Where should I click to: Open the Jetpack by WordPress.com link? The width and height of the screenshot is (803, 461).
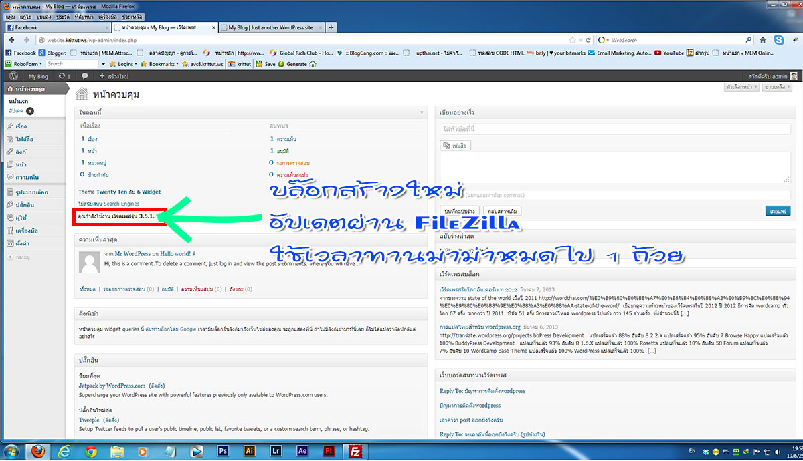pyautogui.click(x=112, y=386)
